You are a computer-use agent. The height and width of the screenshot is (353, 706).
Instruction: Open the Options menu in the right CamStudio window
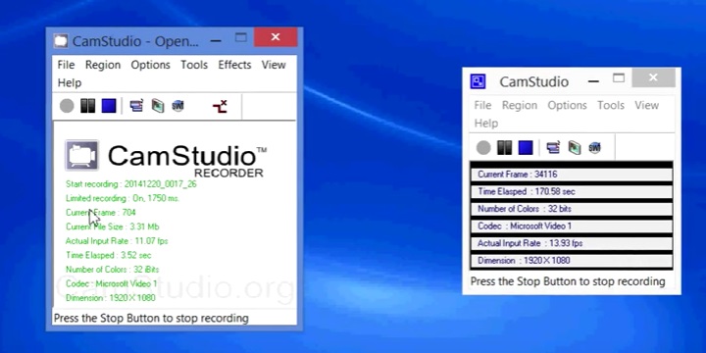point(568,105)
